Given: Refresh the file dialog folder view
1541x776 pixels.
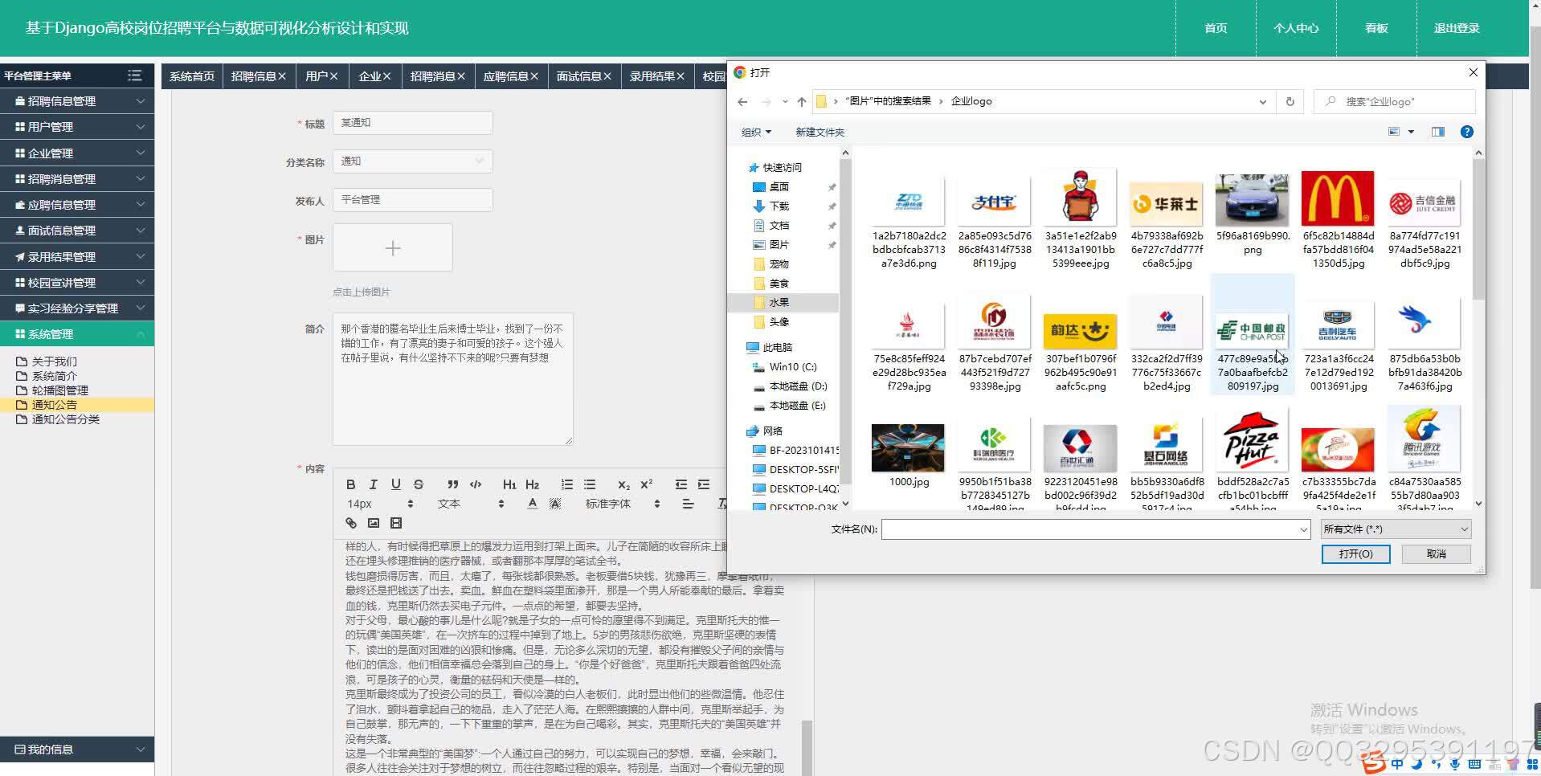Looking at the screenshot, I should click(1290, 101).
